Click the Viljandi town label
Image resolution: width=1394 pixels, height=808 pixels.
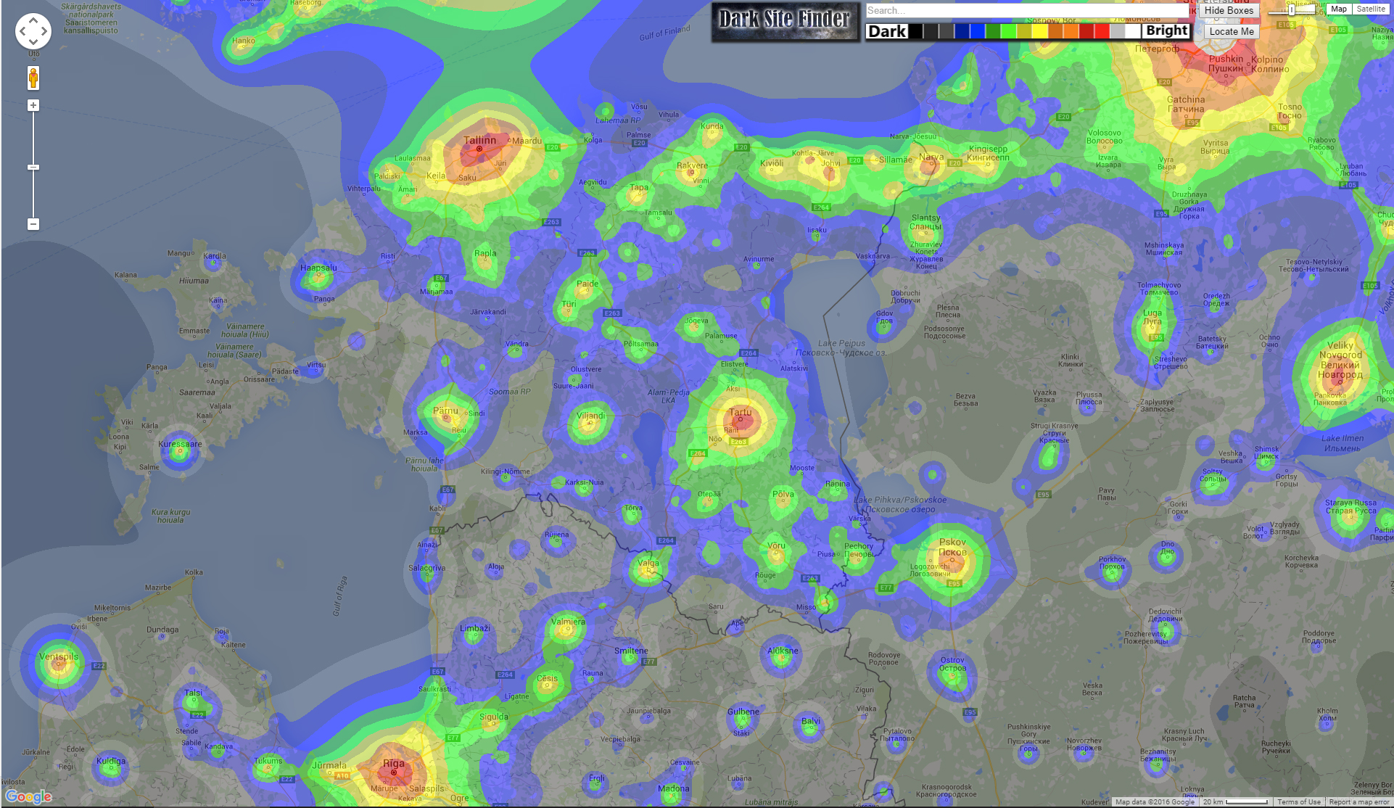click(590, 416)
